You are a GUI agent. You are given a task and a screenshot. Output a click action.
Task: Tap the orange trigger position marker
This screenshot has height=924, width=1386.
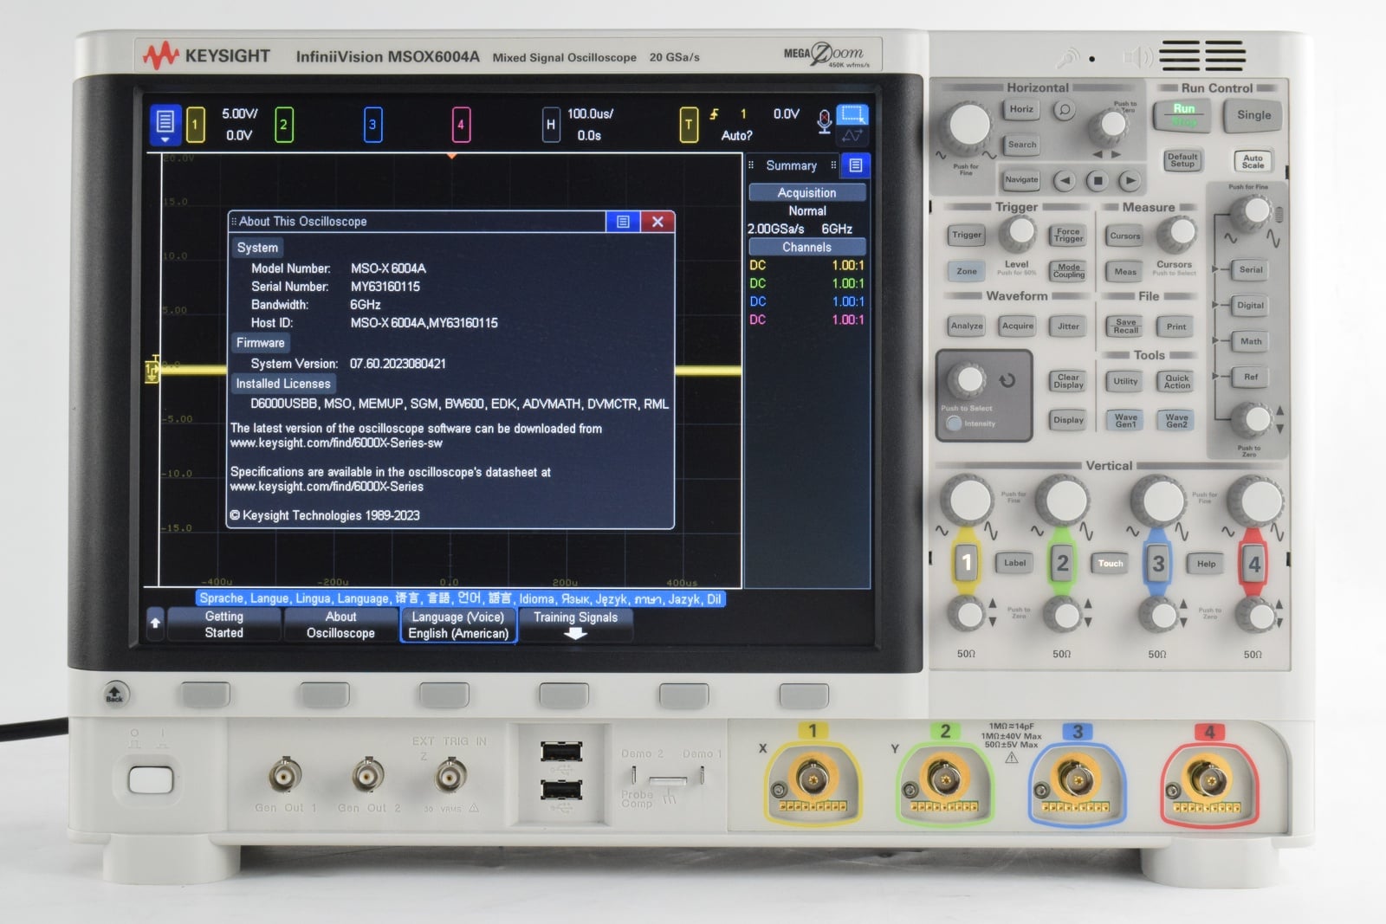[x=451, y=156]
